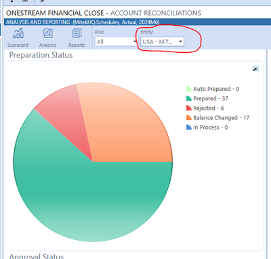Click the Analysis and Reporting header bar
Screen dimensions: 271x259
(x=135, y=22)
